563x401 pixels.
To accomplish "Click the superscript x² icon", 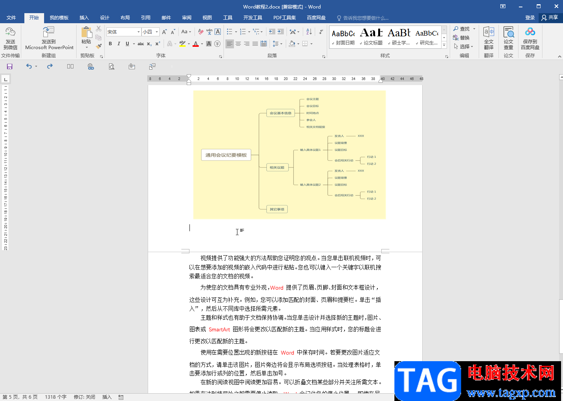I will 158,44.
